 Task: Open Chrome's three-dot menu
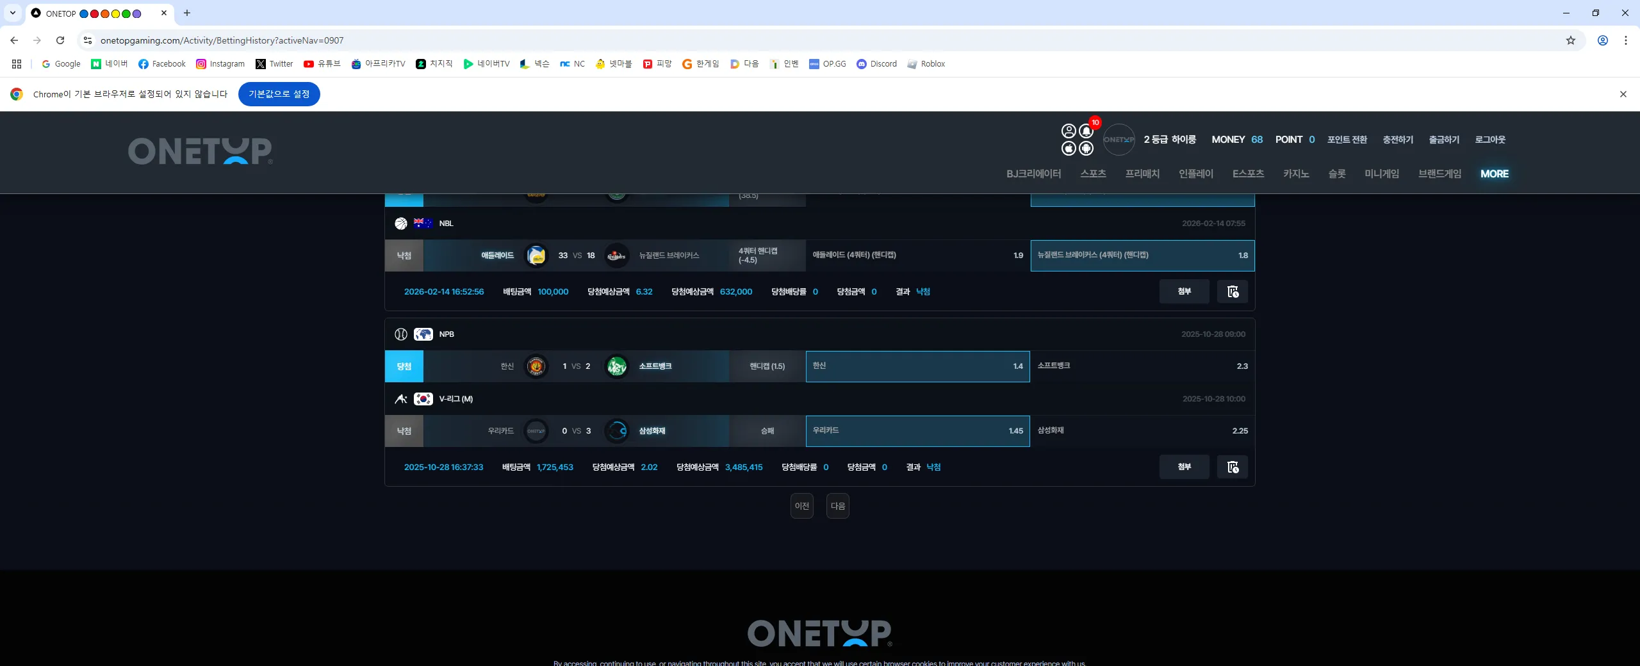[x=1626, y=40]
